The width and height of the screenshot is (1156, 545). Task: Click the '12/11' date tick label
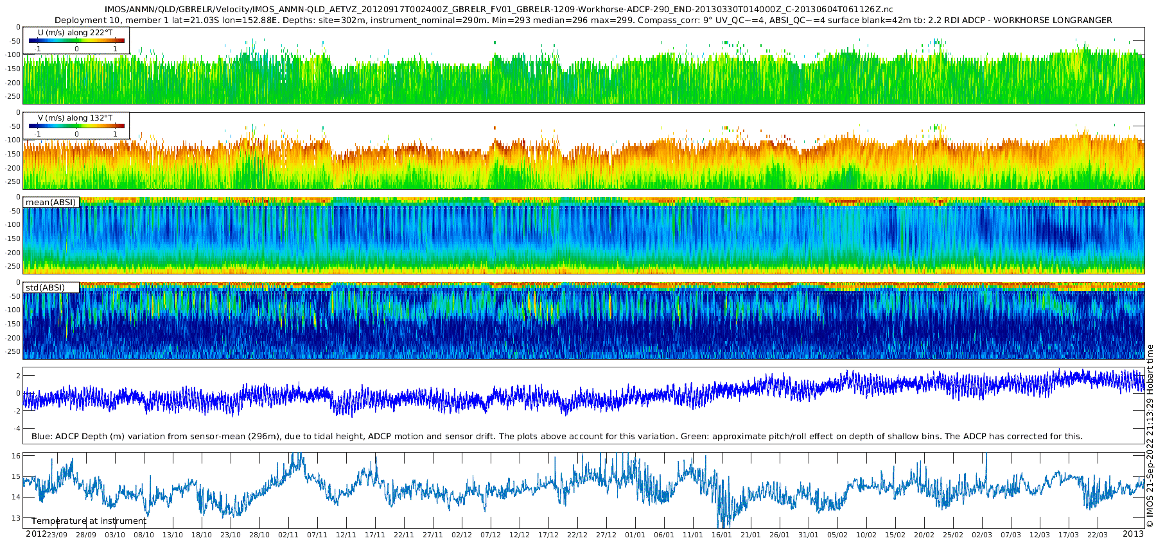point(346,535)
